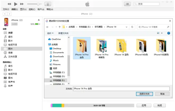This screenshot has height=111, width=175.
Task: Open 影片 under 设置 sidebar section
Action: (x=10, y=41)
